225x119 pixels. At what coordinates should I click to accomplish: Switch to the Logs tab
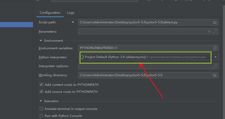click(70, 13)
